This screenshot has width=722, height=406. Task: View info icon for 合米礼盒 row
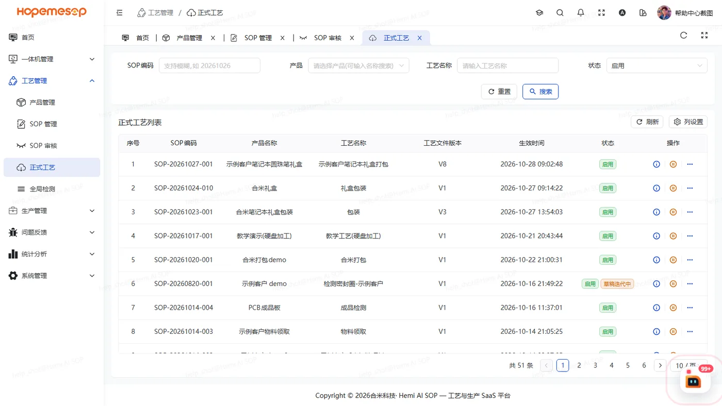(x=657, y=188)
